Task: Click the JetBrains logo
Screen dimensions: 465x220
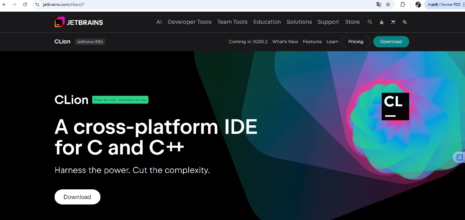Action: click(x=79, y=22)
